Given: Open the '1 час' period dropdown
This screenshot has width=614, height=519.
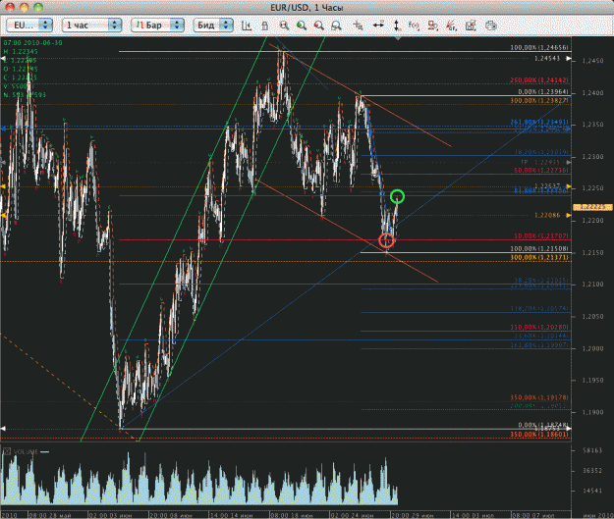Looking at the screenshot, I should 91,26.
